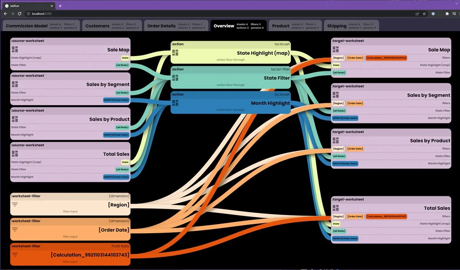Viewport: 460px width, 270px height.
Task: Click the site info icon beside localhost
Action: click(x=29, y=14)
